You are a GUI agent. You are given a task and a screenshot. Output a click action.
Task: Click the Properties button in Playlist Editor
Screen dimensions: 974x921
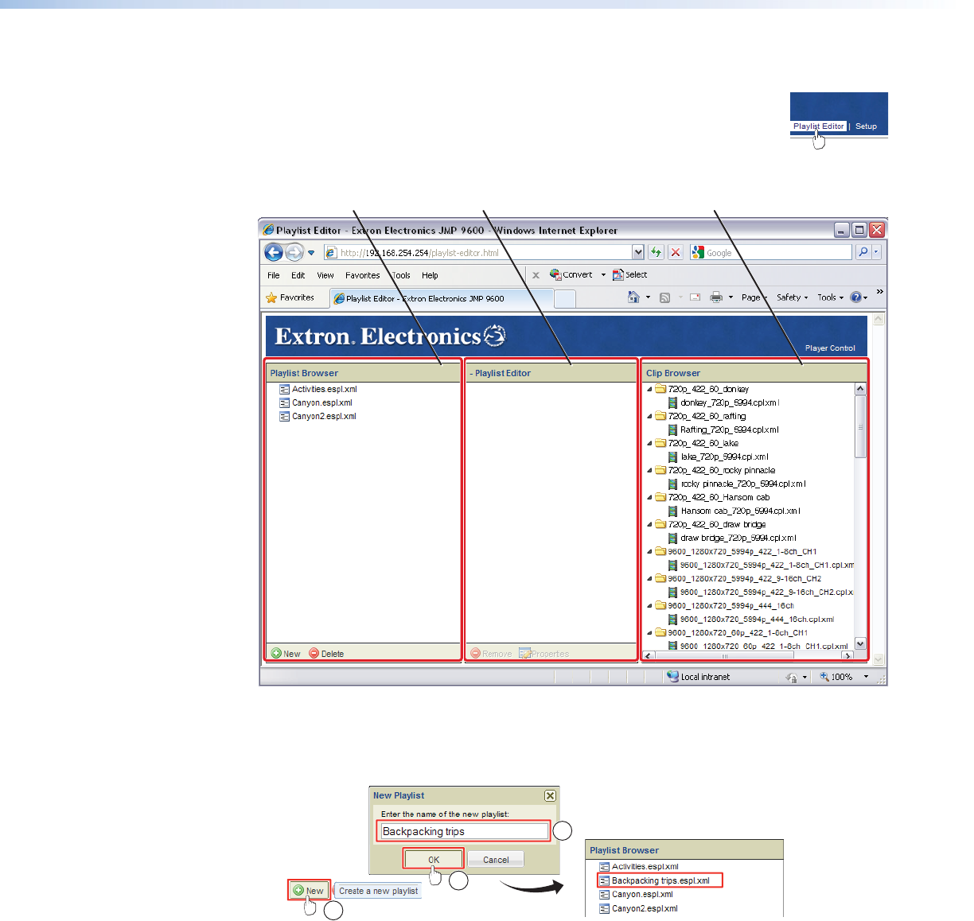[x=544, y=654]
